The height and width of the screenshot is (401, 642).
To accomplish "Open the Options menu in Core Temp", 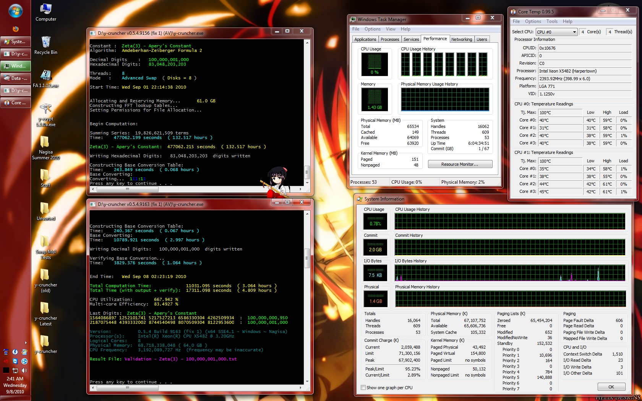I will point(533,21).
